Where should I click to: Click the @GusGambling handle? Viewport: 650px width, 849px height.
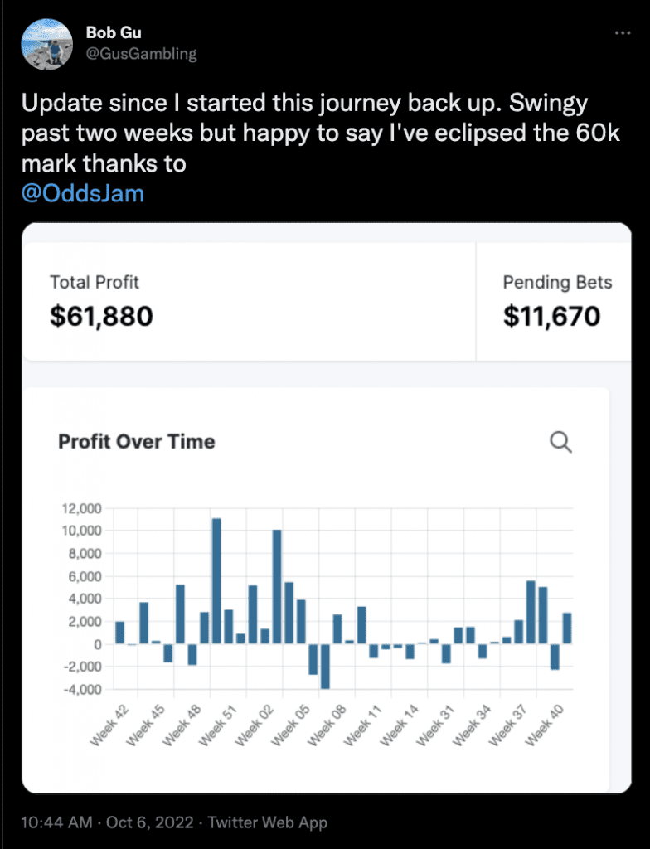pos(142,54)
